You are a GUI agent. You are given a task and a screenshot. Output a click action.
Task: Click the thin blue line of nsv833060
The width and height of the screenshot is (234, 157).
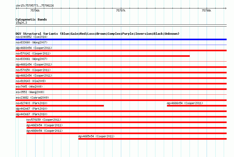click(x=121, y=45)
